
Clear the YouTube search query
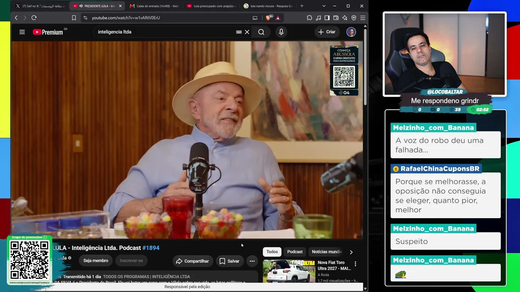coord(247,32)
